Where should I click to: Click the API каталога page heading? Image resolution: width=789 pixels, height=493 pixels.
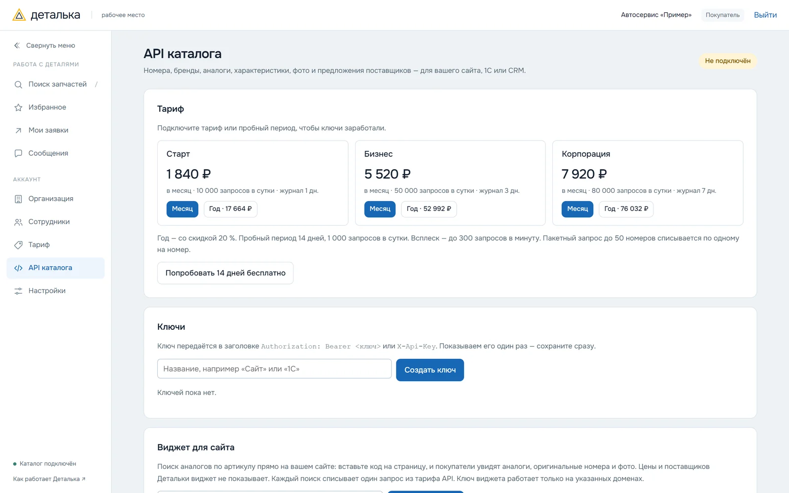[x=182, y=54]
